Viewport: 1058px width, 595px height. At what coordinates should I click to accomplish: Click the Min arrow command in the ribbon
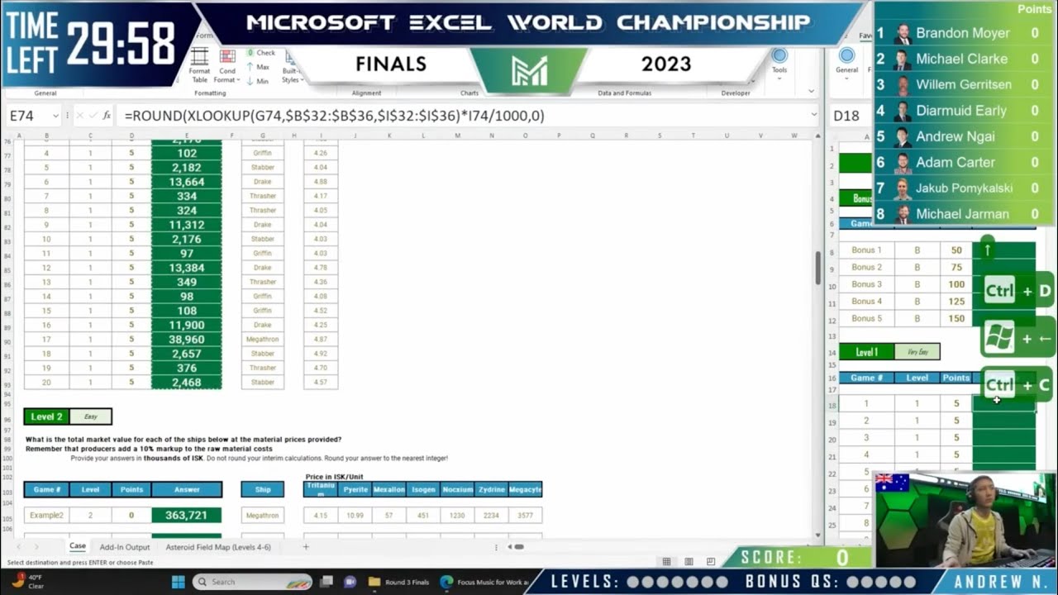(x=258, y=81)
